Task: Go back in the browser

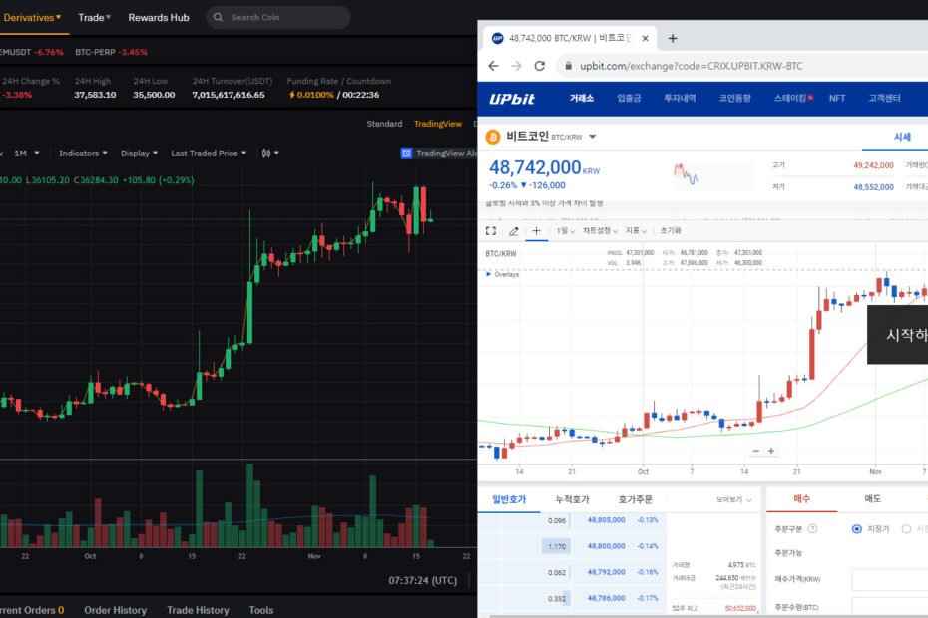Action: tap(493, 66)
